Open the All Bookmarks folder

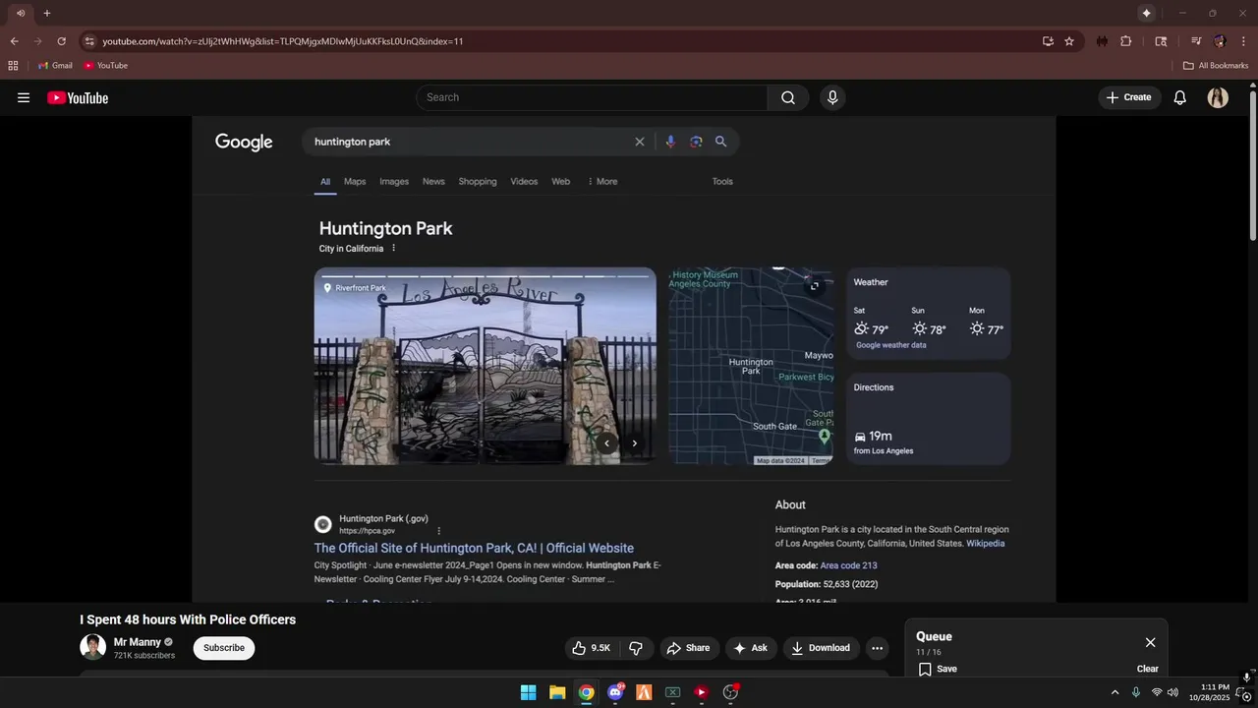coord(1216,66)
